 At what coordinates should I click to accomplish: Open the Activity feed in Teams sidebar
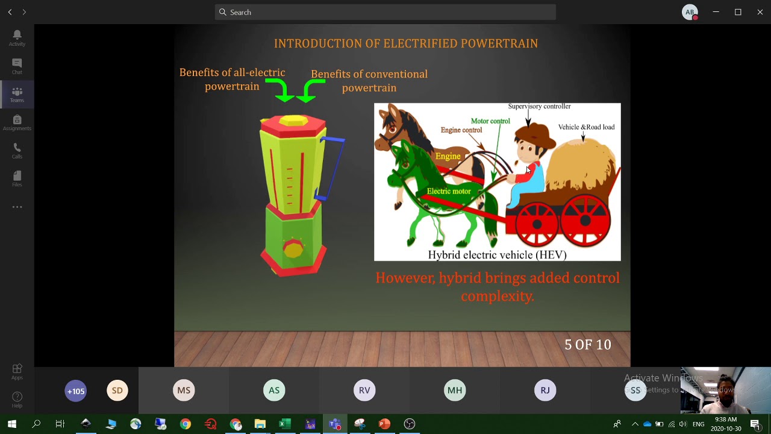(17, 37)
